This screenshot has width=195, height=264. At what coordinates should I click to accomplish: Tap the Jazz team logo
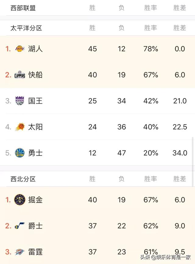(20, 226)
